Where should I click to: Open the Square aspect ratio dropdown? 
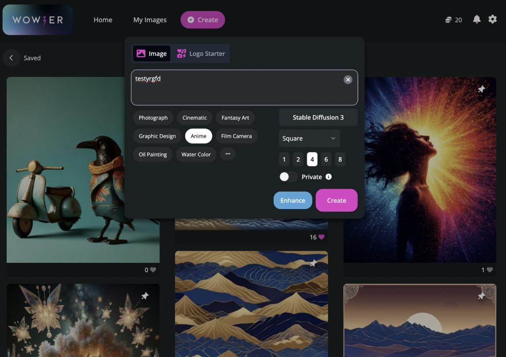point(309,138)
